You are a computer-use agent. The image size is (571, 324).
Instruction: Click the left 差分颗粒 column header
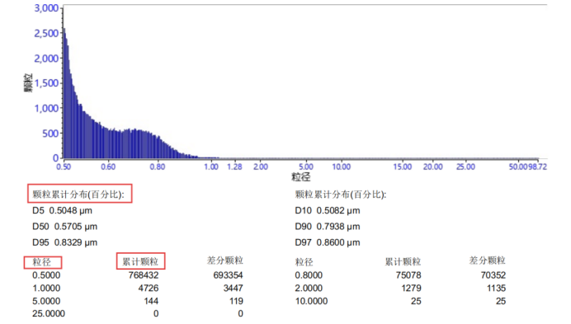[x=224, y=261]
